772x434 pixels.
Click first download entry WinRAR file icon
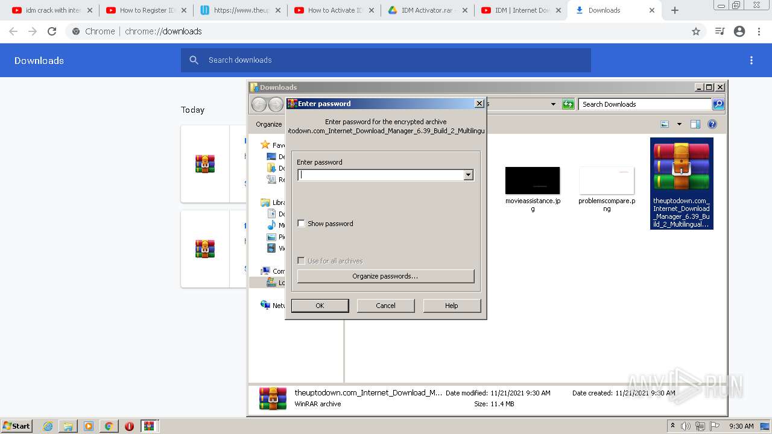(205, 164)
